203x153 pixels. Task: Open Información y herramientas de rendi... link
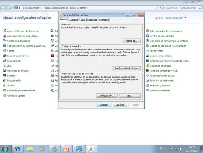(x=170, y=61)
